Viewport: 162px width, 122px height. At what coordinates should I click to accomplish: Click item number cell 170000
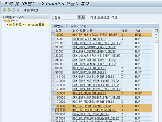pos(63,102)
